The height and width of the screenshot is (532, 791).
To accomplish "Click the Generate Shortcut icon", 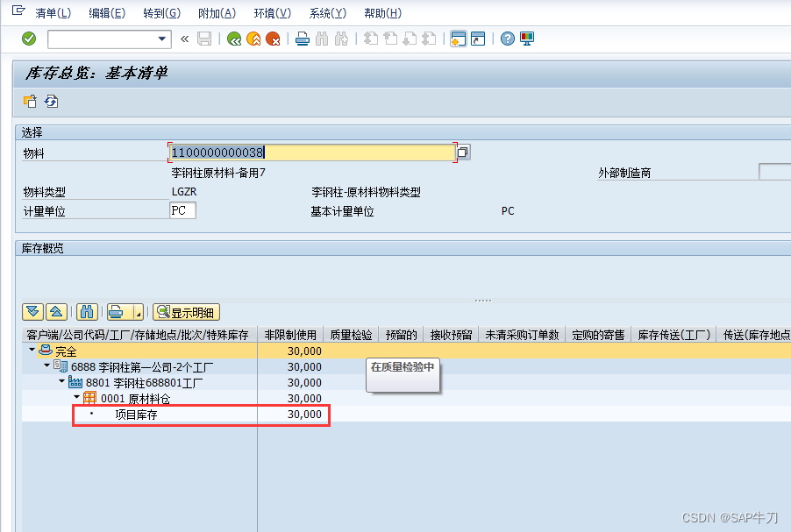I will pyautogui.click(x=478, y=39).
